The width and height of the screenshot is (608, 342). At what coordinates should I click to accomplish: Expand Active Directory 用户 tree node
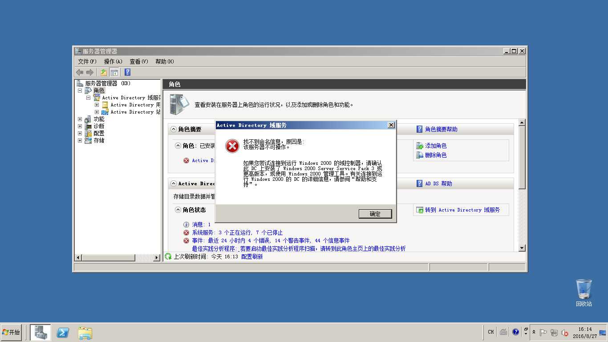pos(97,105)
